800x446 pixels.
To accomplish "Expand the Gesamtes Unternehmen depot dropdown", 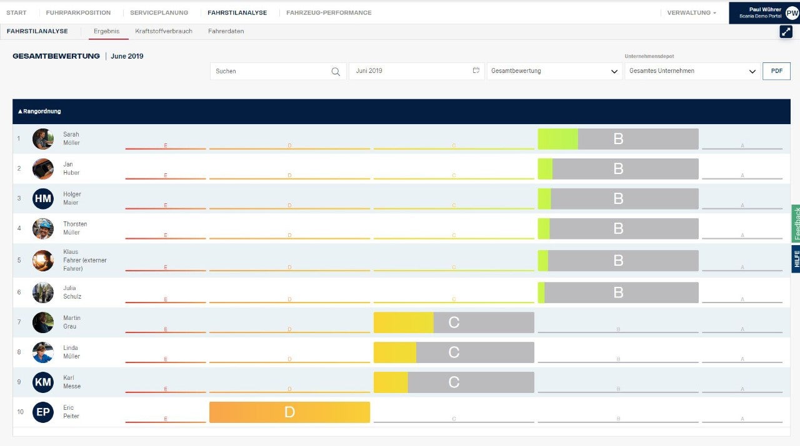I will (692, 71).
